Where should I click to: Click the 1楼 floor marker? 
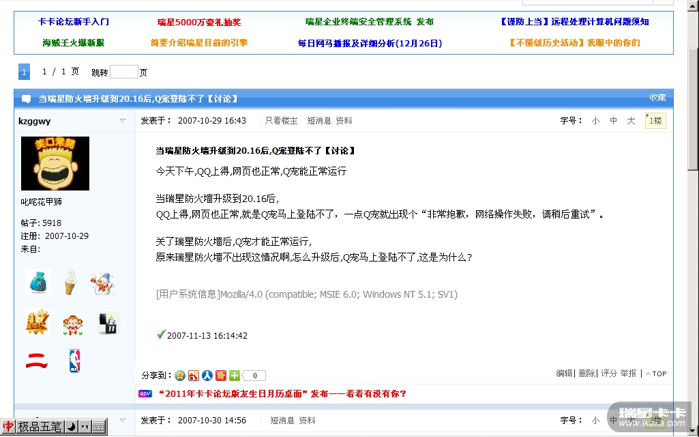[655, 121]
